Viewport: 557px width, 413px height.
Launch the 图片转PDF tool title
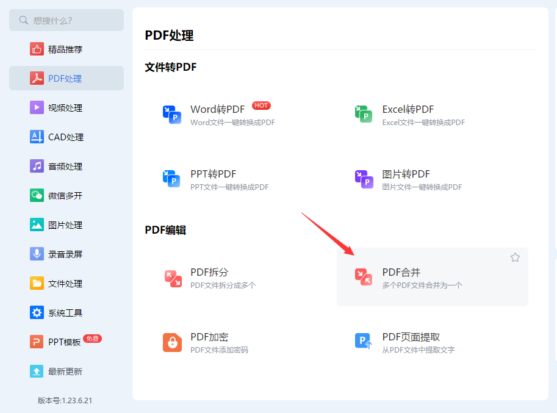(406, 174)
